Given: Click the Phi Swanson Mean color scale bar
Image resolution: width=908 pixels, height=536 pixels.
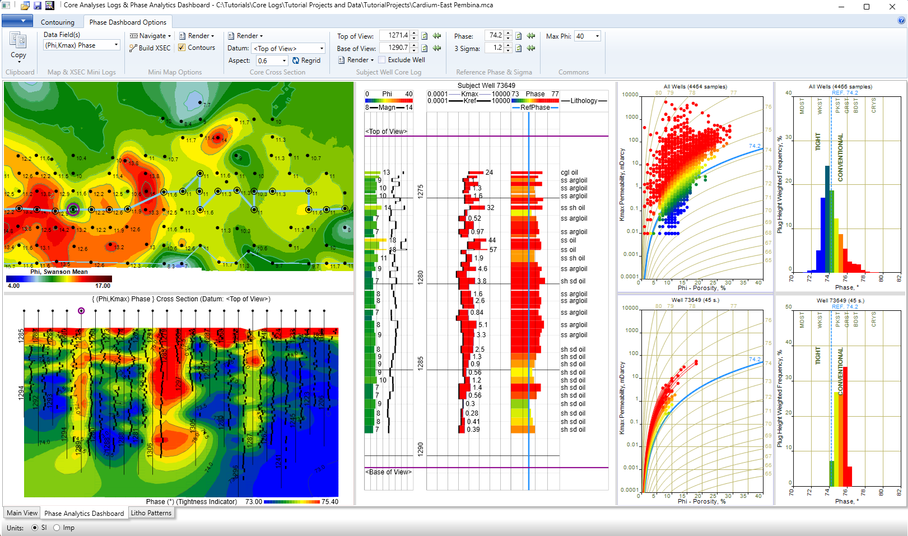Looking at the screenshot, I should coord(59,278).
